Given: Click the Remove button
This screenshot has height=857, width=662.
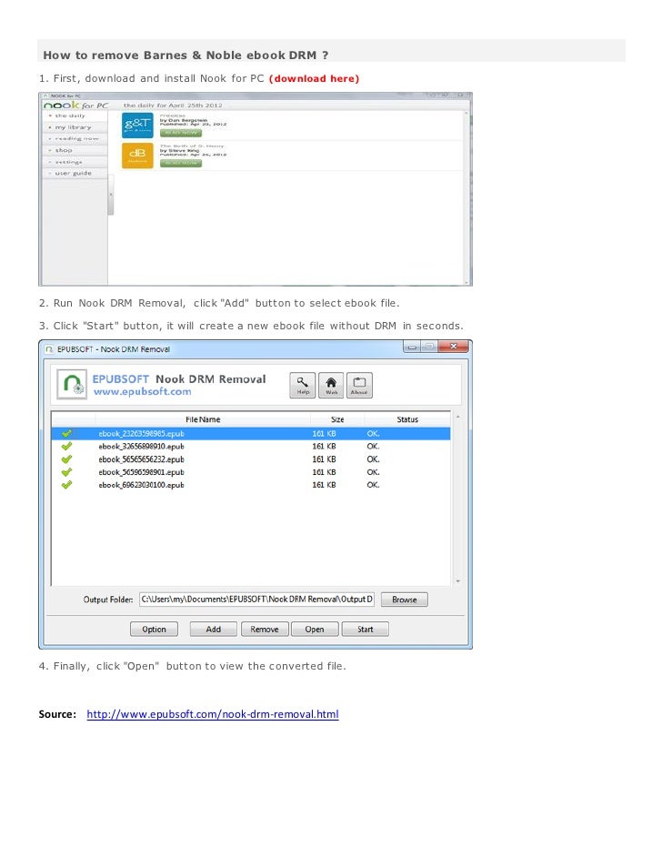Looking at the screenshot, I should click(x=265, y=629).
